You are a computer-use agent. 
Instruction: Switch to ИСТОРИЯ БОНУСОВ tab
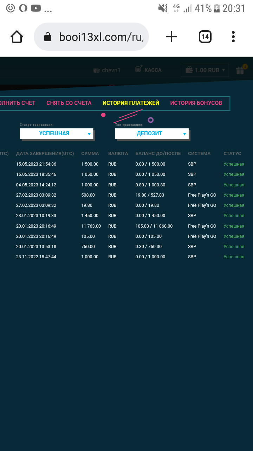(x=196, y=103)
